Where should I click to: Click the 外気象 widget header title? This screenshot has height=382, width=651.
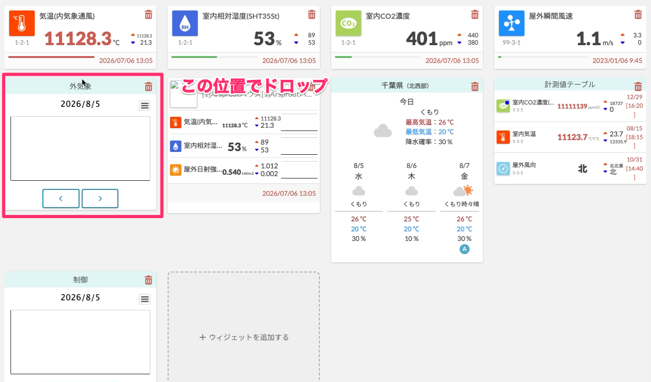click(81, 86)
